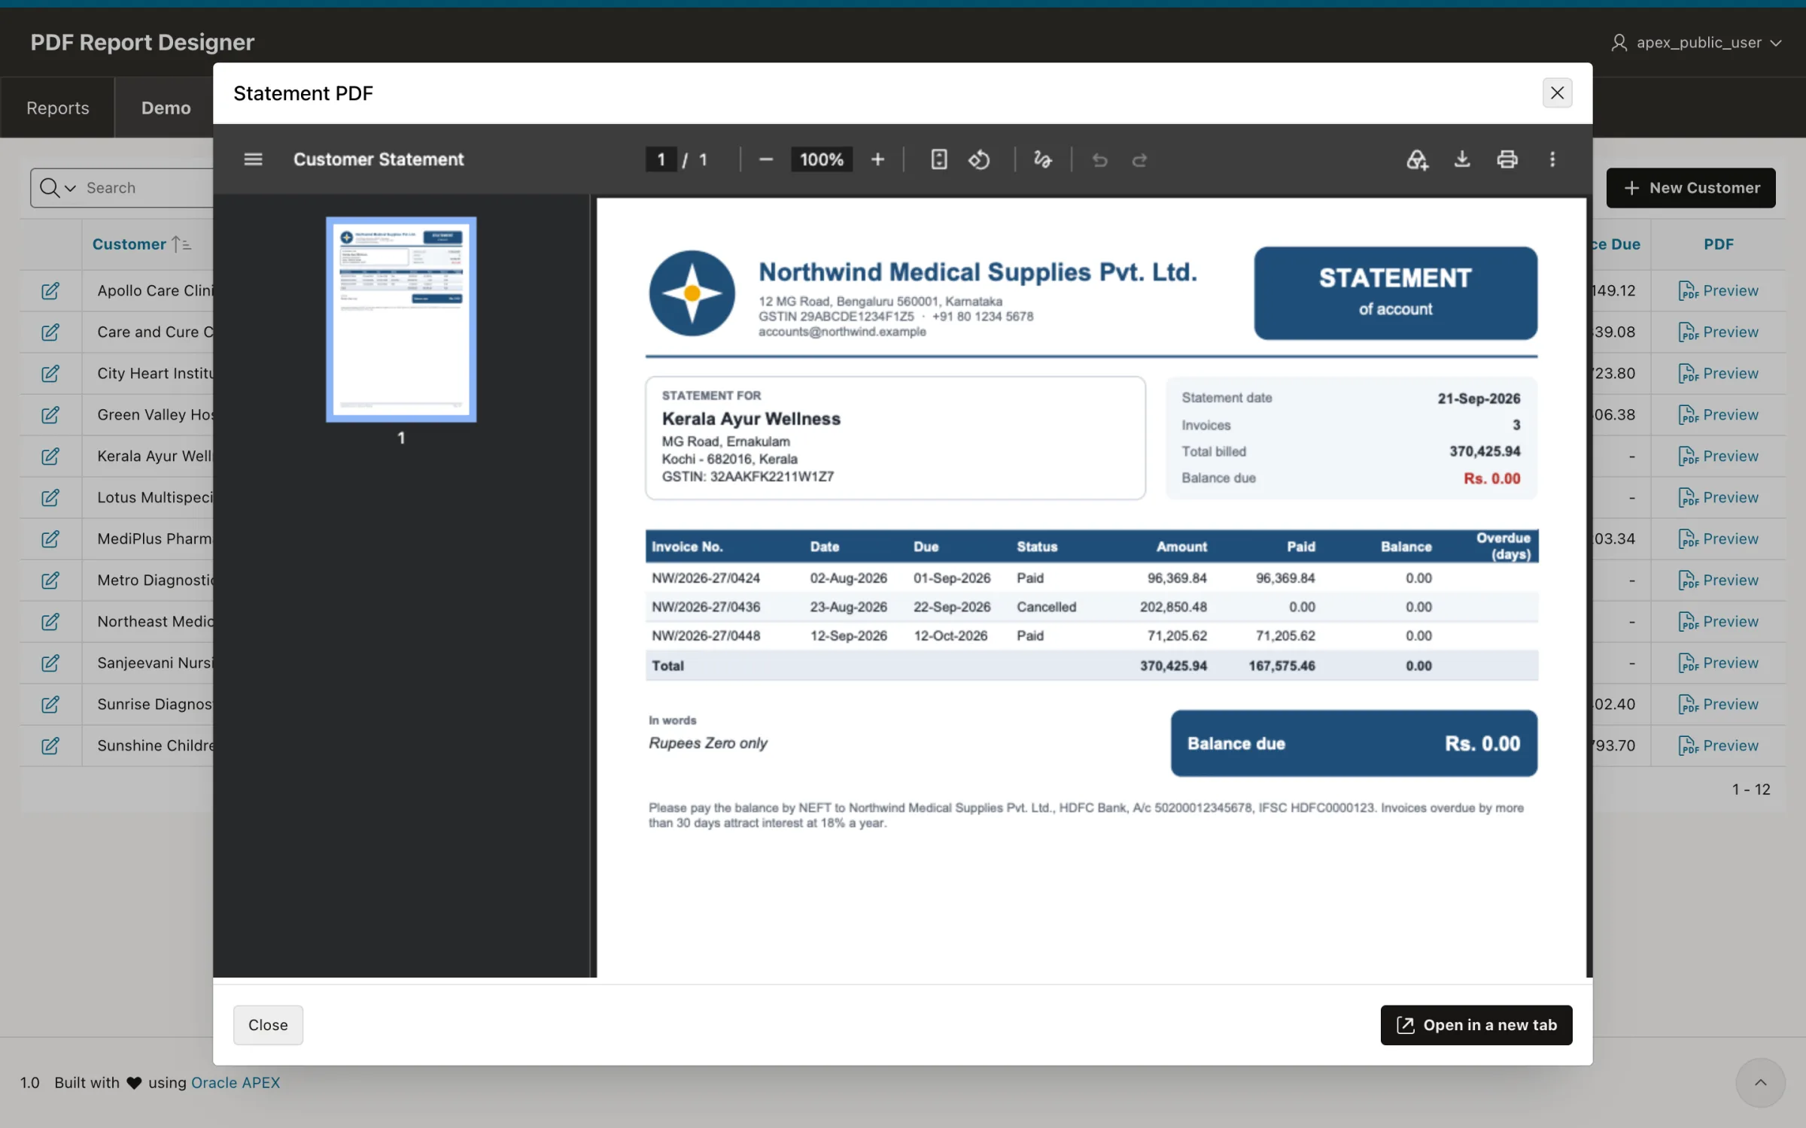This screenshot has height=1128, width=1806.
Task: Preview PDF for the 02.40 balance row
Action: click(1718, 705)
